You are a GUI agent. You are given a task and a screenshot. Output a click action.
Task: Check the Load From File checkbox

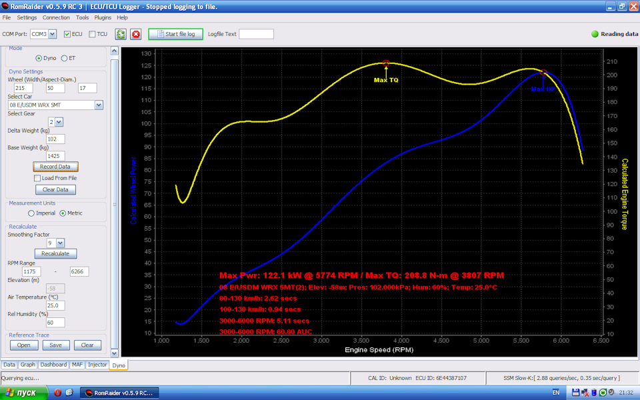[x=37, y=179]
